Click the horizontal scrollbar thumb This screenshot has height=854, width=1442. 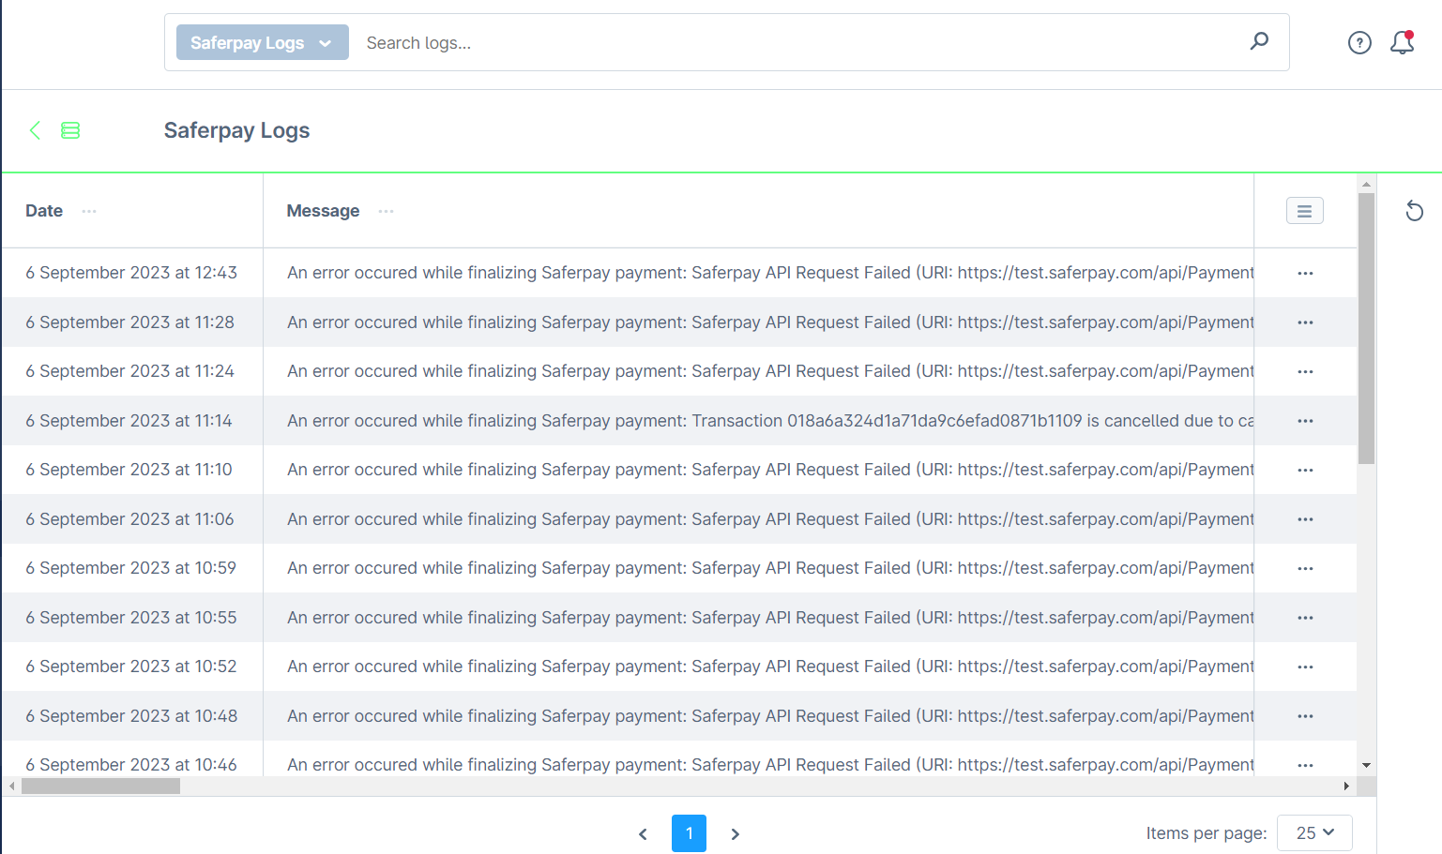coord(100,787)
